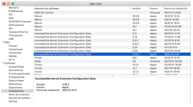This screenshot has width=193, height=107.
Task: Select iTunes version 12.0.1 row
Action: [x=112, y=65]
